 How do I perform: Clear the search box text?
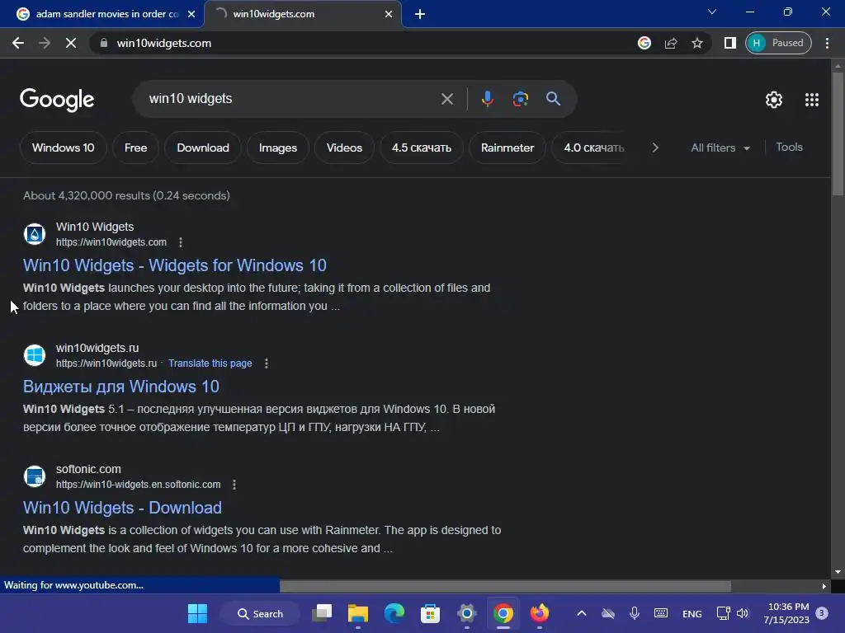[446, 99]
